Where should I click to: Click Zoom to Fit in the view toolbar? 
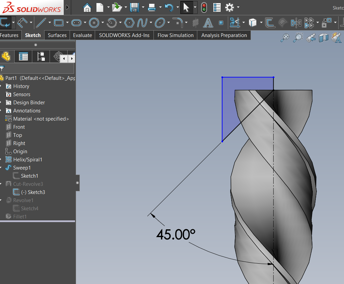(285, 38)
